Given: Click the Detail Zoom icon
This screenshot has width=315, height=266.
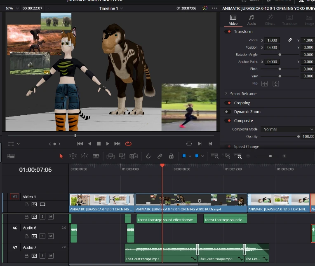Looking at the screenshot, I should (x=226, y=156).
